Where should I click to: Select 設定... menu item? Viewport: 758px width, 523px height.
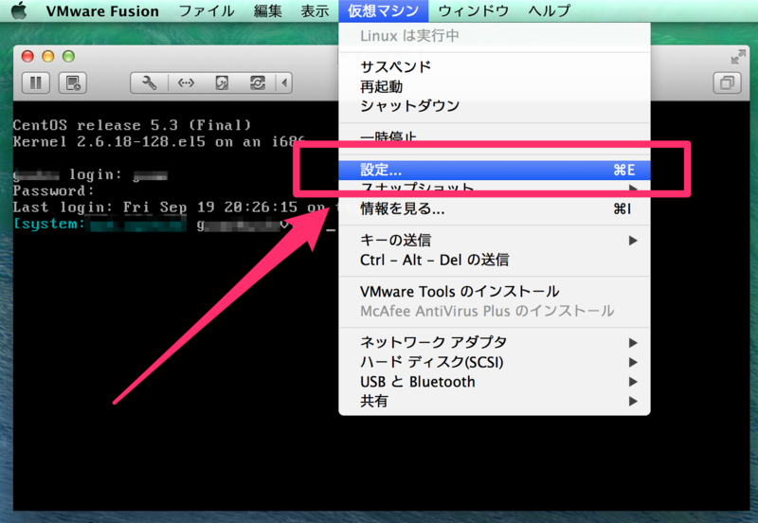coord(495,171)
